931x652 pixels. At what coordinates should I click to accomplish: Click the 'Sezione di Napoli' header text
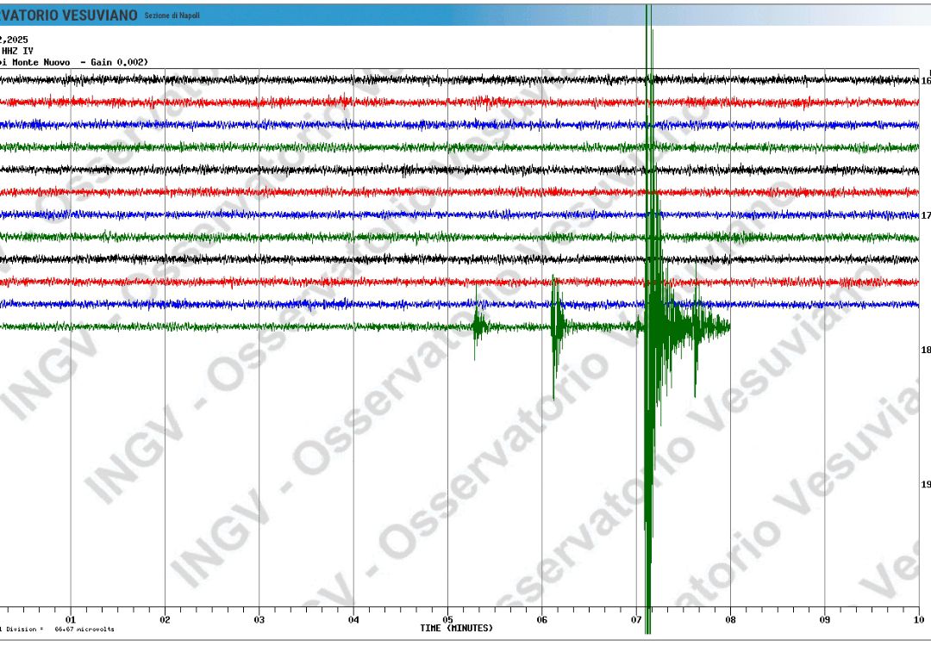pos(172,16)
